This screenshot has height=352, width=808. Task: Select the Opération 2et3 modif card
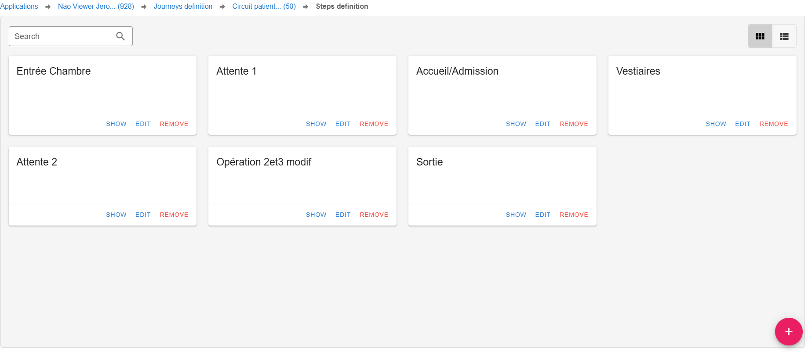tap(302, 175)
